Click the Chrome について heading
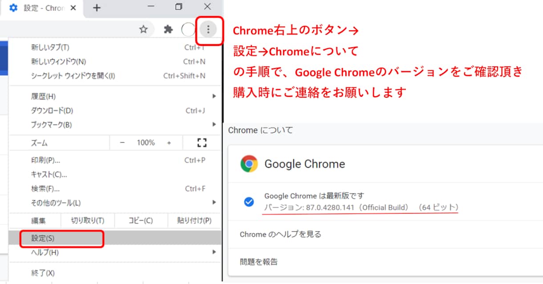543x284 pixels. tap(261, 130)
